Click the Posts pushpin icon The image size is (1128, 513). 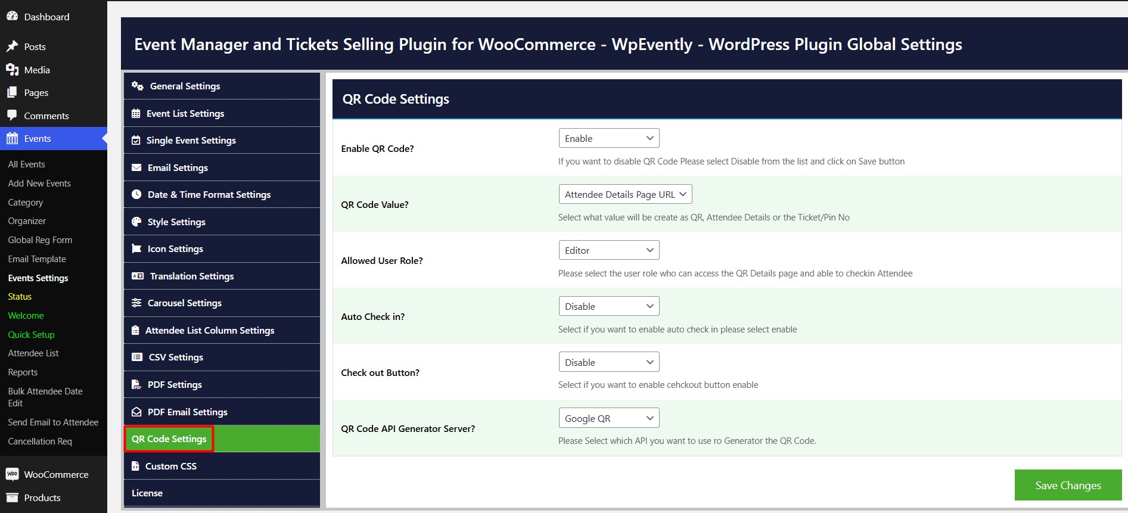12,46
